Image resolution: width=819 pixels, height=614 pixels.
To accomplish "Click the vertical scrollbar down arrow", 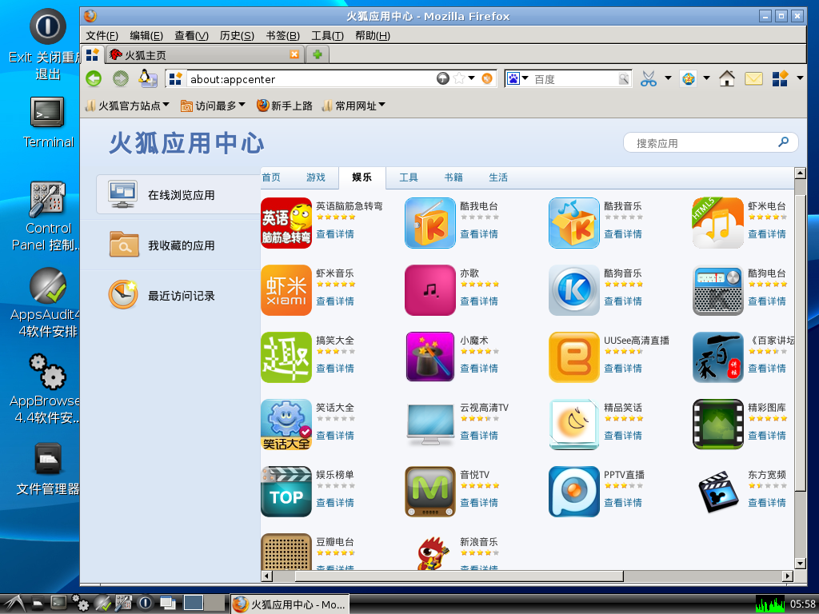I will (x=800, y=563).
